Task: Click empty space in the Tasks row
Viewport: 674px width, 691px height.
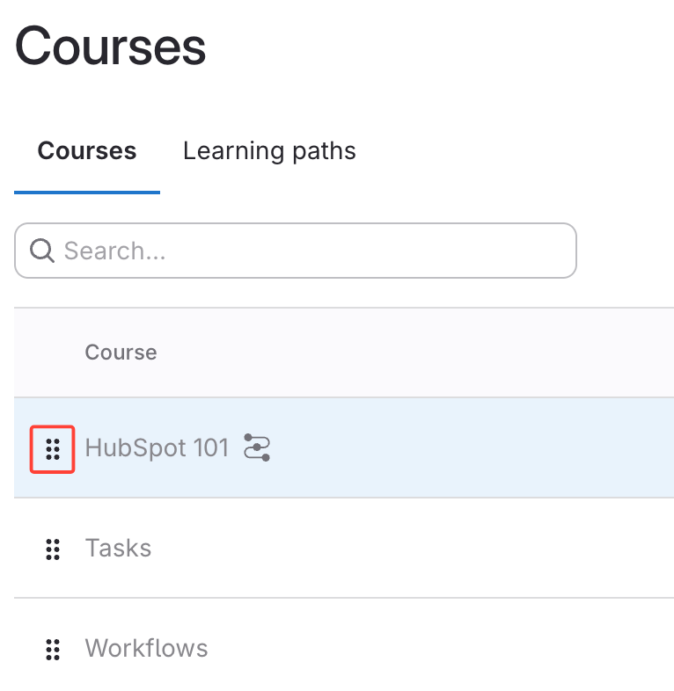Action: tap(422, 549)
